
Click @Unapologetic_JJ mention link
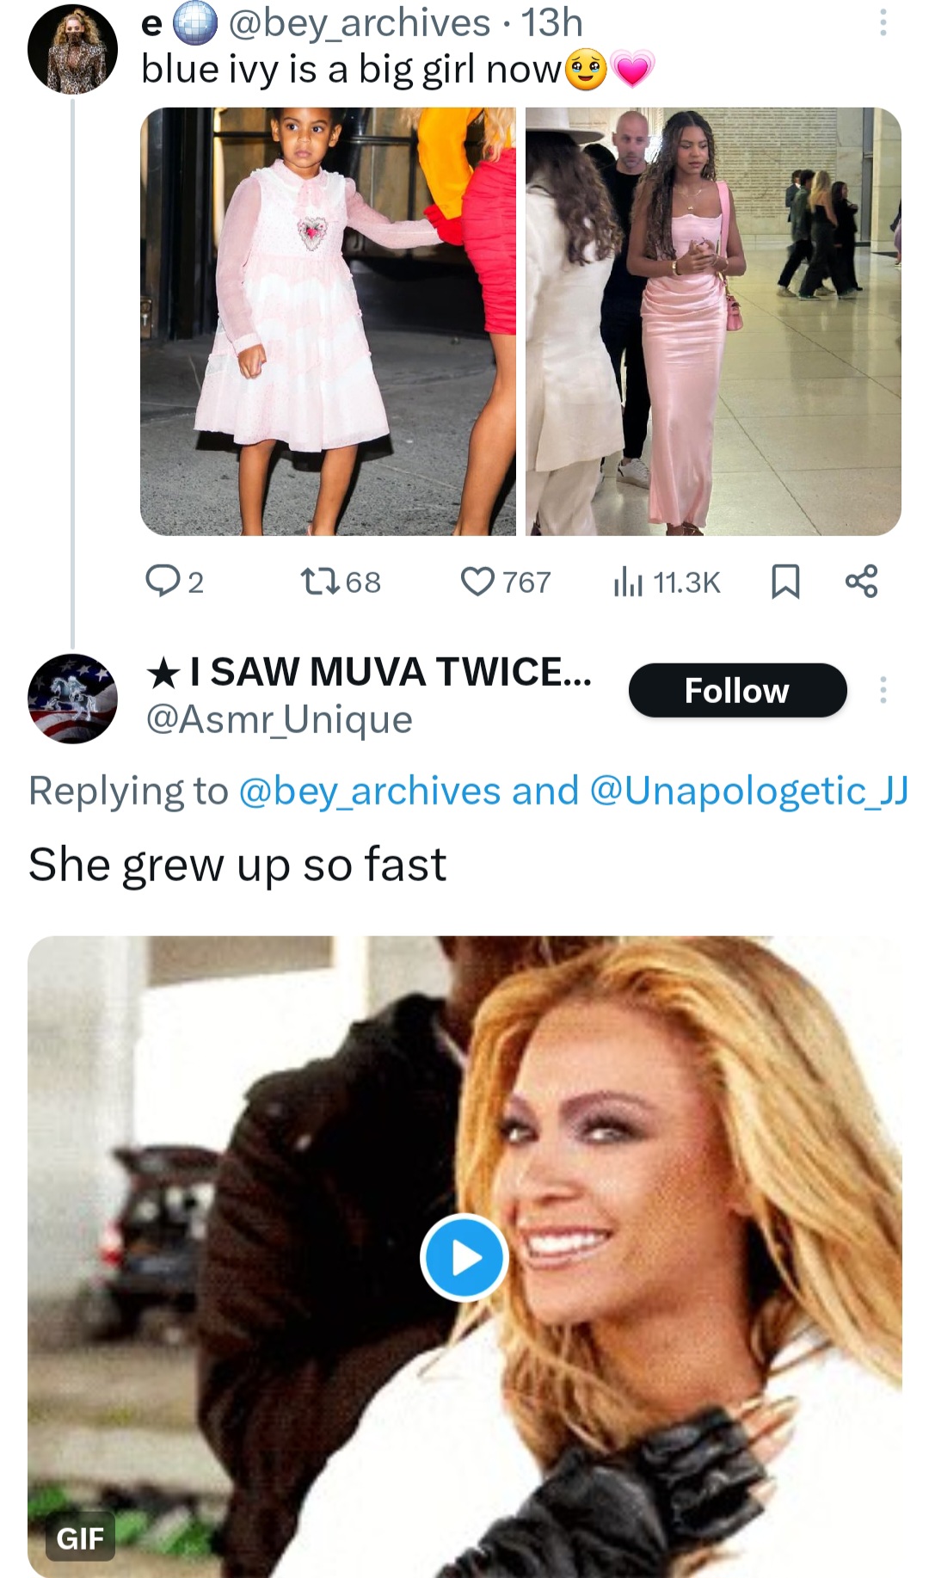[x=748, y=791]
